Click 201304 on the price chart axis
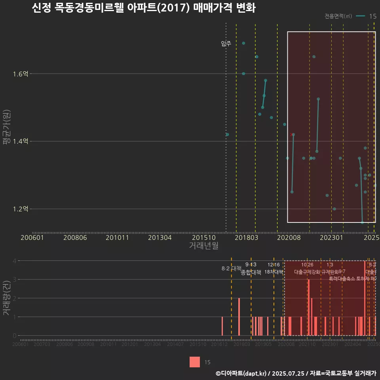This screenshot has width=380, height=380. click(x=160, y=237)
